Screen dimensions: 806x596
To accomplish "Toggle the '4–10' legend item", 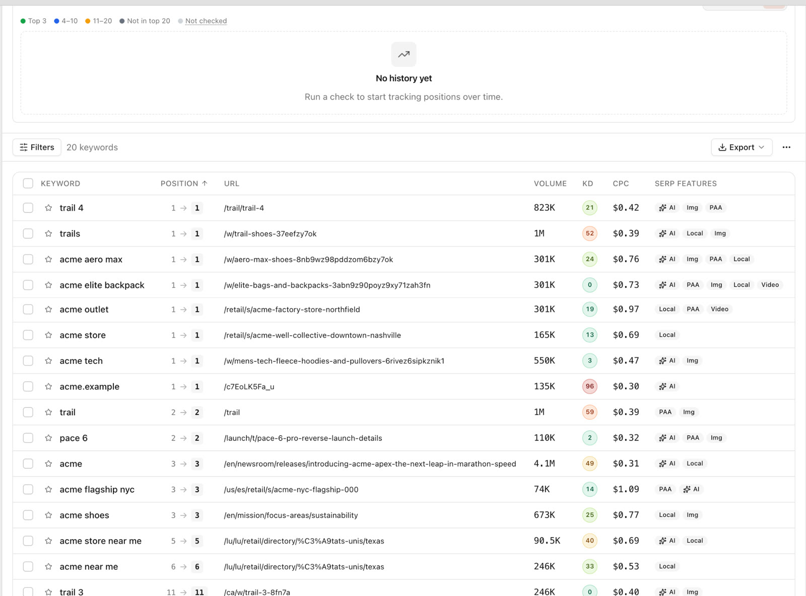I will coord(66,21).
